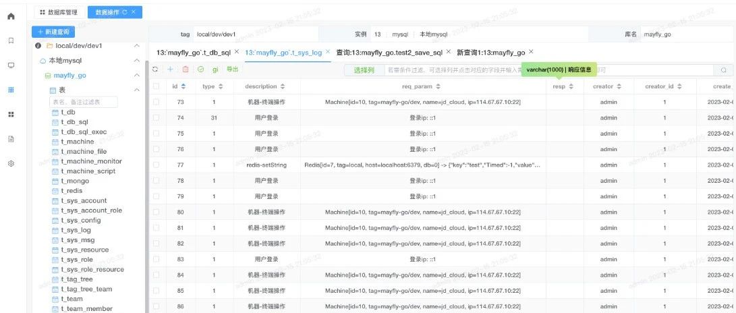
Task: Delete selected rows with the trash icon
Action: click(186, 69)
